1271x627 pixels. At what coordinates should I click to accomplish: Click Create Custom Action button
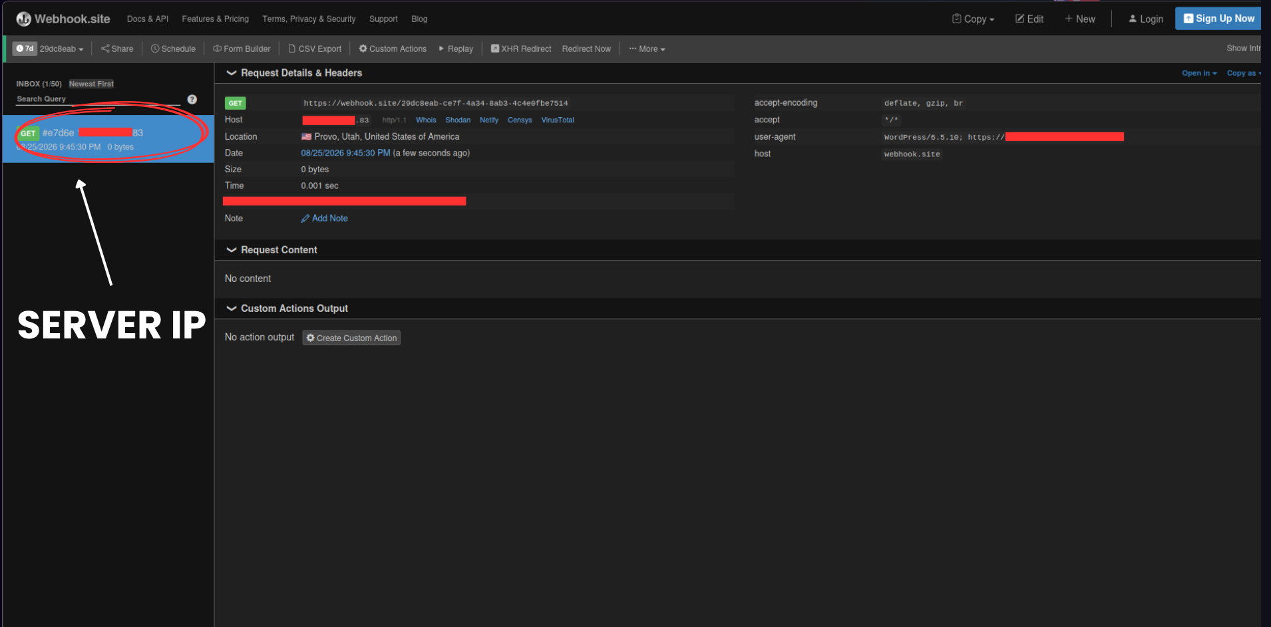[x=351, y=338]
